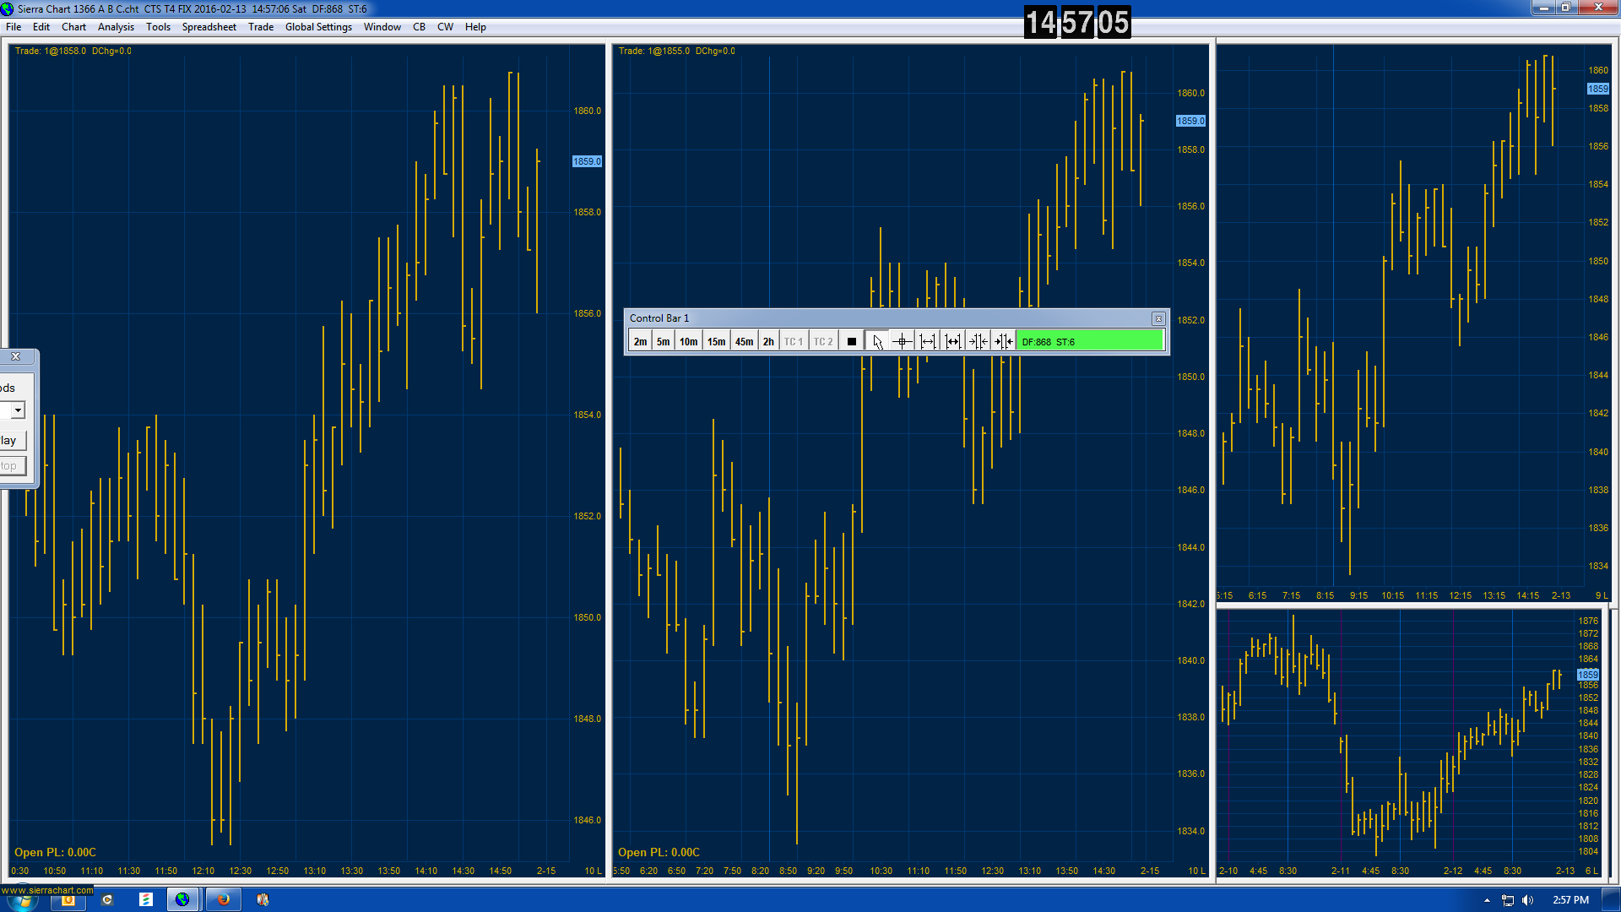The image size is (1621, 912).
Task: Open the Trade menu
Action: [x=260, y=27]
